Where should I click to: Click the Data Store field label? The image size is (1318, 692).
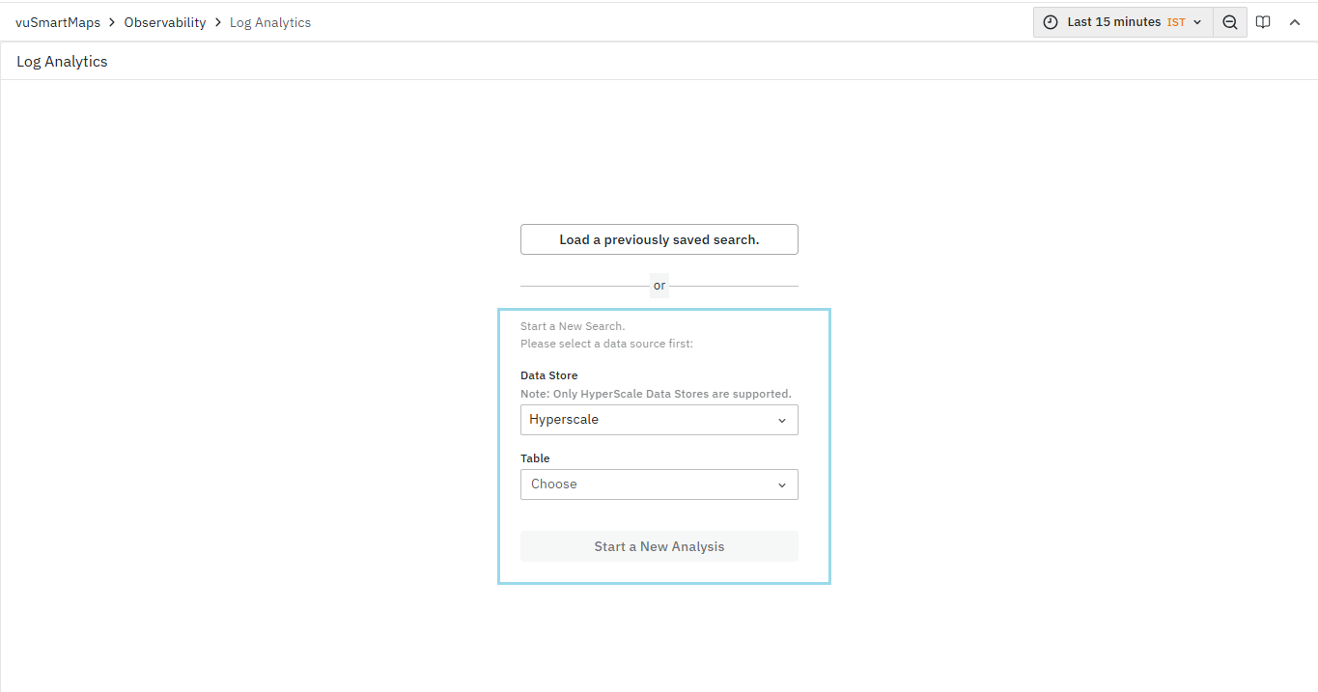point(548,375)
